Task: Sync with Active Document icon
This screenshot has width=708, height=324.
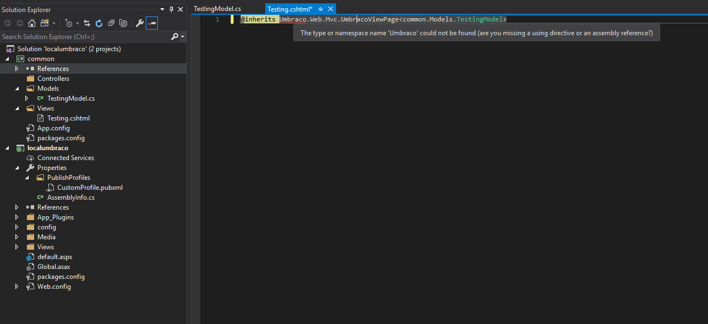Action: pyautogui.click(x=87, y=23)
